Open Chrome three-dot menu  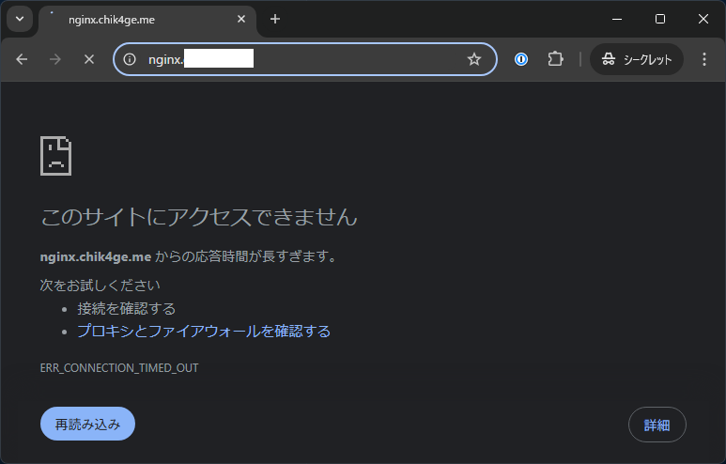[704, 59]
